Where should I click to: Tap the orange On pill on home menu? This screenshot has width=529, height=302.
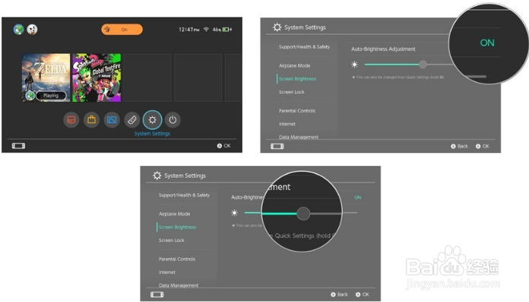122,30
